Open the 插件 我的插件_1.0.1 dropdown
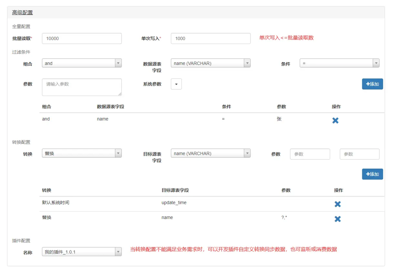396x271 pixels. point(82,252)
